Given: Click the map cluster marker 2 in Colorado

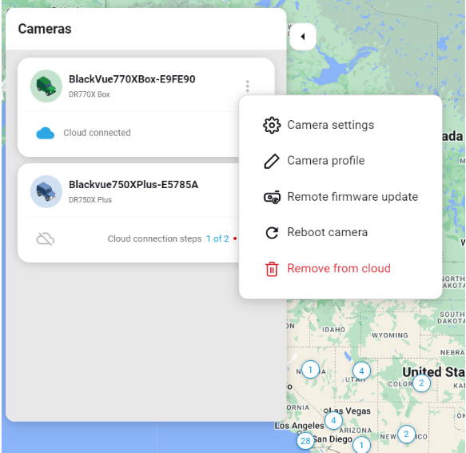Looking at the screenshot, I should [x=421, y=383].
